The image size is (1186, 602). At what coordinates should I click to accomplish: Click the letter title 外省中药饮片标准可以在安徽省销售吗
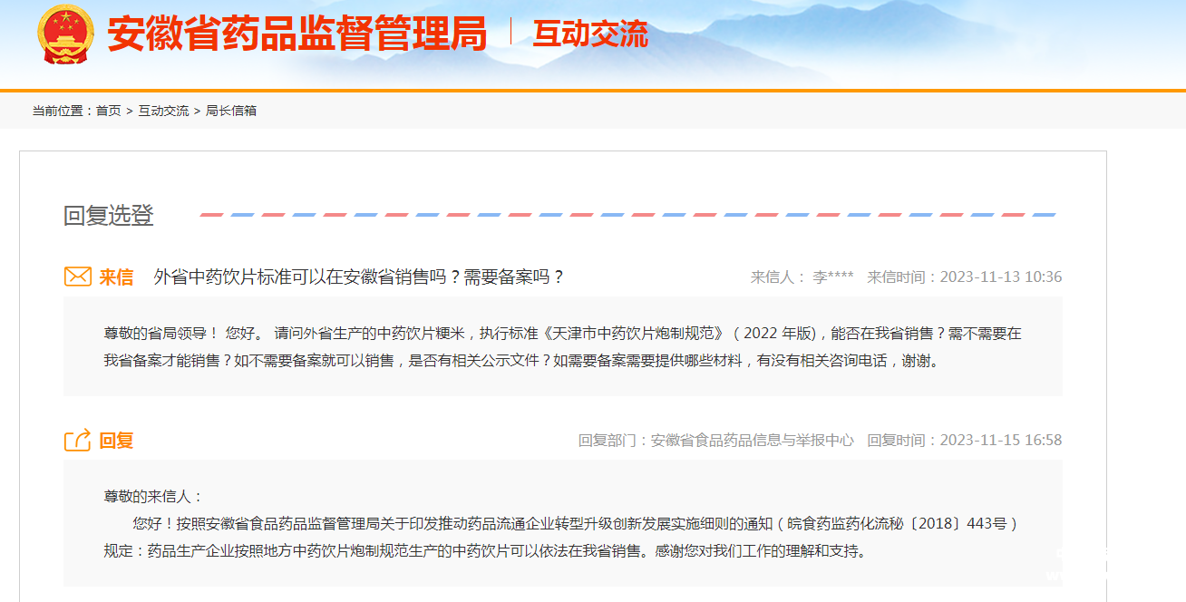[359, 277]
